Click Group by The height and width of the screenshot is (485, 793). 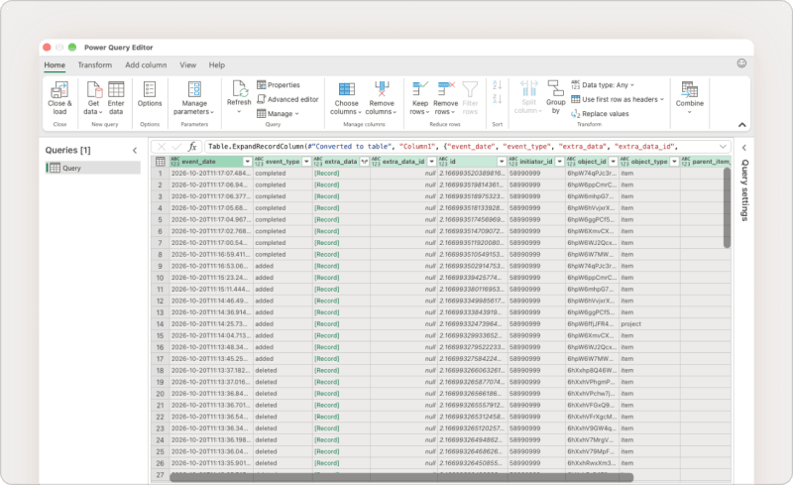[556, 97]
